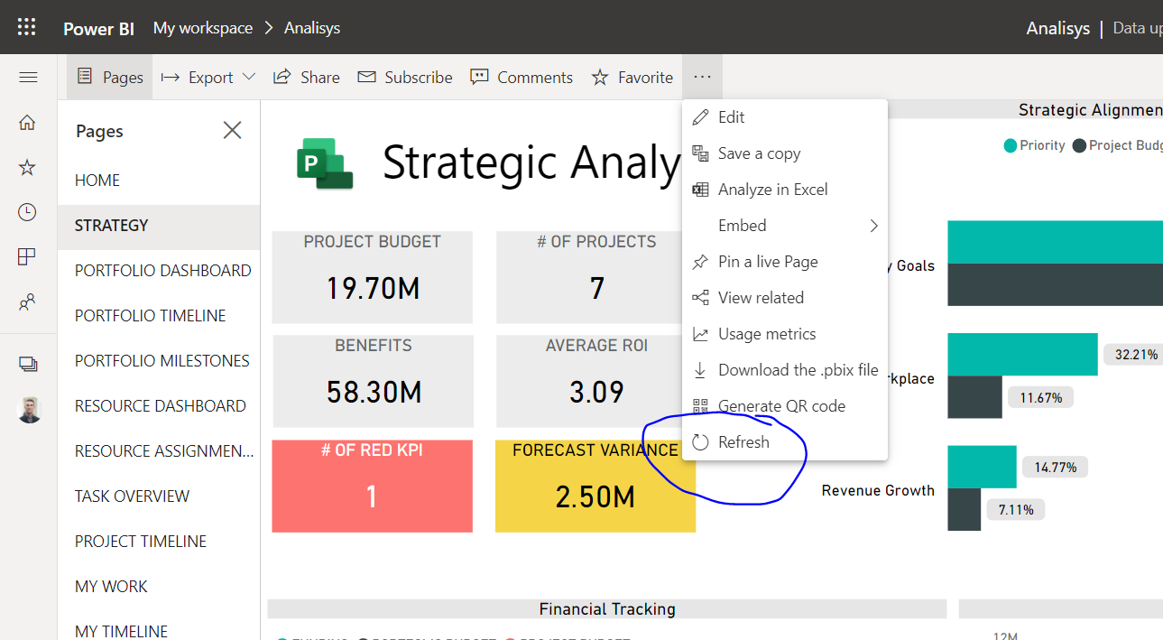Screen dimensions: 1163x640
Task: Choose Analyze in Excel
Action: tap(785, 190)
